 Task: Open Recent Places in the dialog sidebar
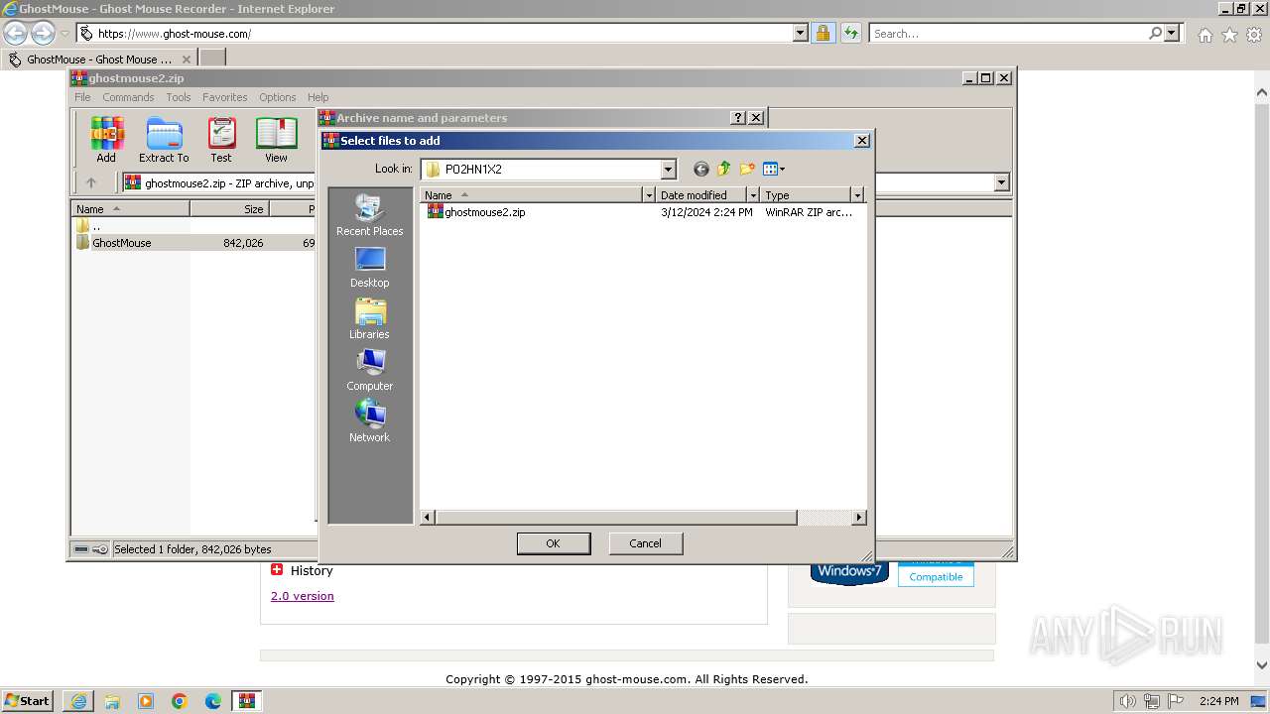click(x=370, y=215)
